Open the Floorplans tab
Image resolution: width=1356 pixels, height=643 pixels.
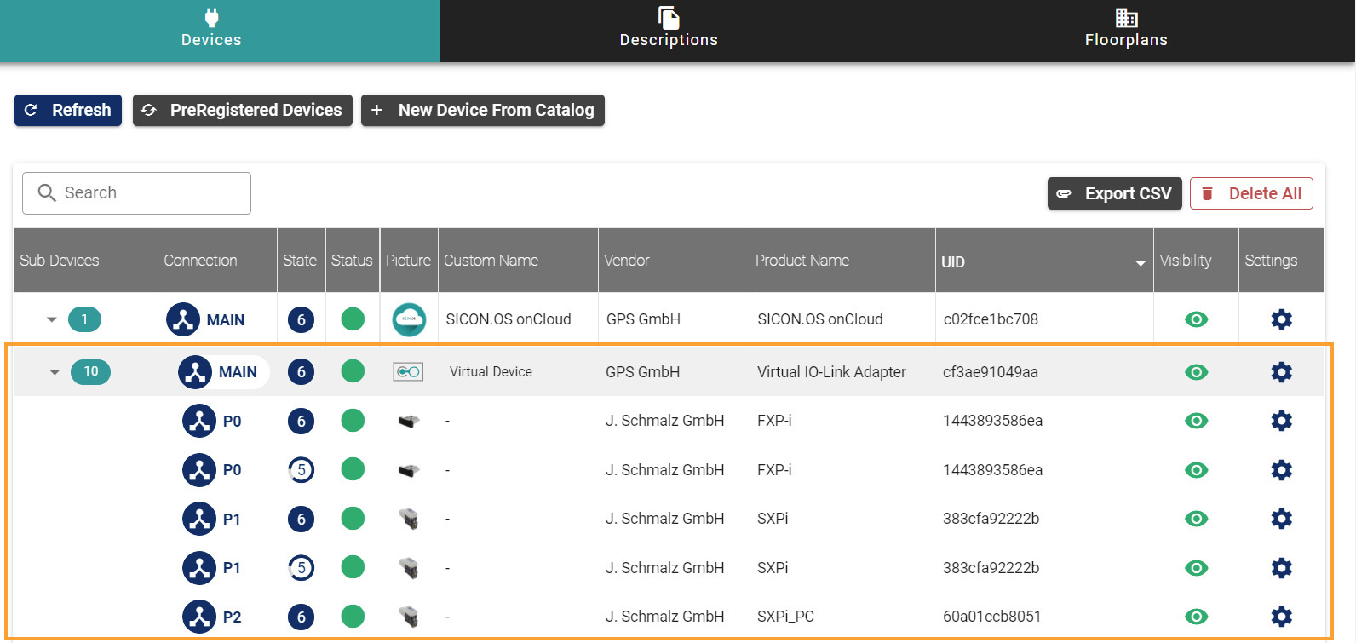[1126, 31]
